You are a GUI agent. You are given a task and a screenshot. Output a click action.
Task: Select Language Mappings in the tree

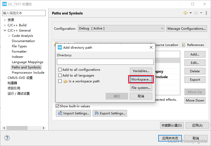(28, 62)
